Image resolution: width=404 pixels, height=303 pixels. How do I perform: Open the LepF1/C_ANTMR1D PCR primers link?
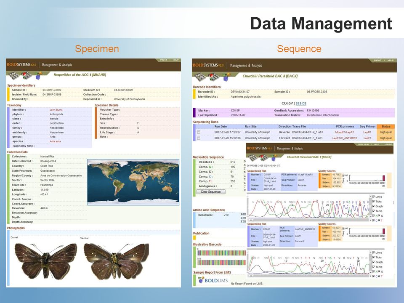point(345,138)
